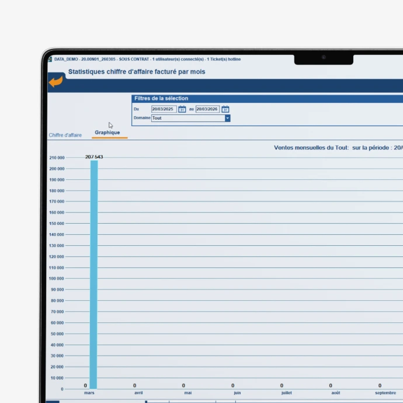Click the Ventes mensuelles du Tout chart title

(338, 148)
